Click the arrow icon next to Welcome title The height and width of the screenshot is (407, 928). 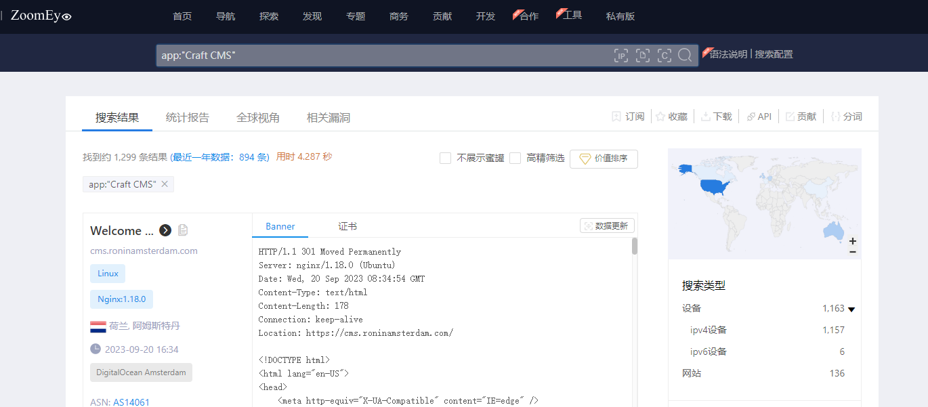tap(165, 230)
